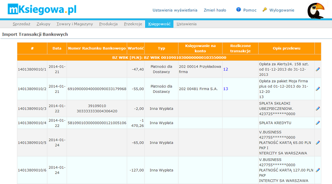Click the Pomoc question mark icon
Viewport: 332px width, 184px height.
tap(239, 9)
